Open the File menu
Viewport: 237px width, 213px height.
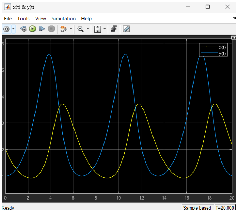(x=8, y=19)
